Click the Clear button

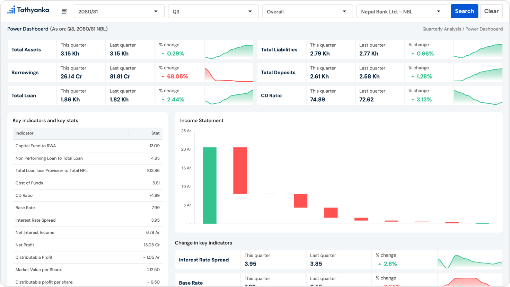pos(491,11)
